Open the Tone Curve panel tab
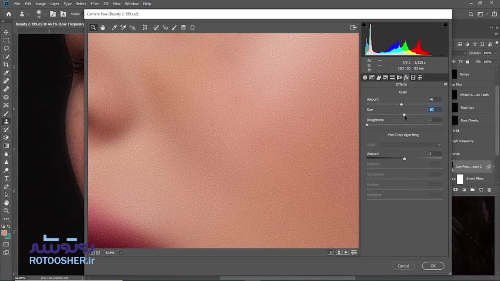 pyautogui.click(x=372, y=78)
